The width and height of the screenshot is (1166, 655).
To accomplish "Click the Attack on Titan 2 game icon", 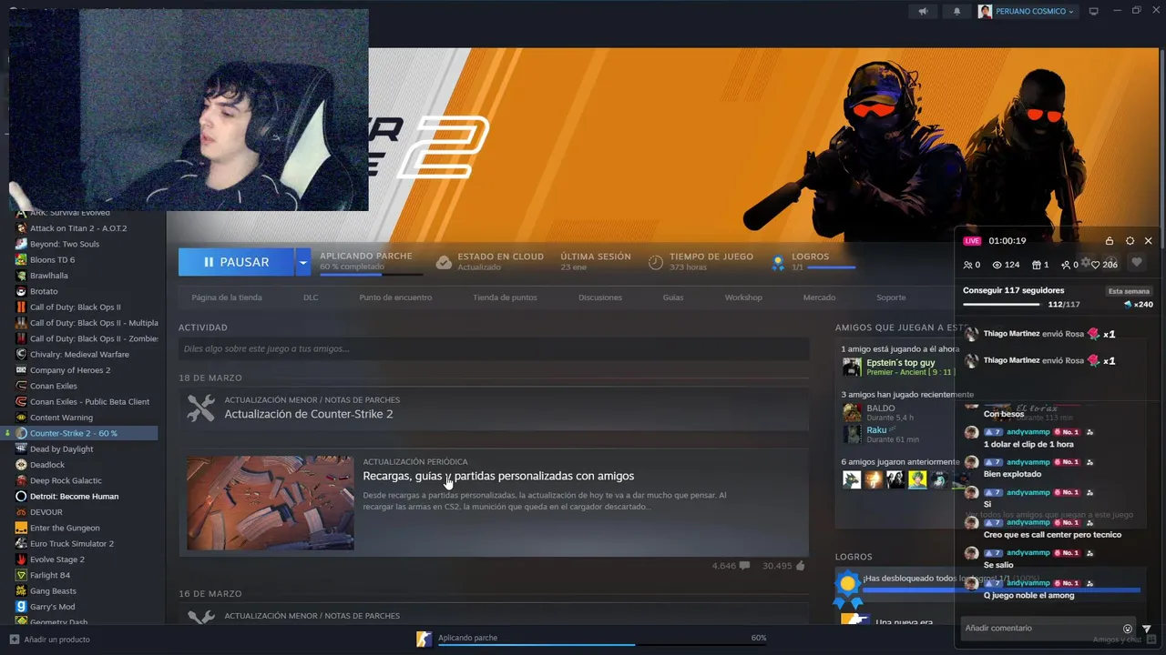I will pos(22,228).
